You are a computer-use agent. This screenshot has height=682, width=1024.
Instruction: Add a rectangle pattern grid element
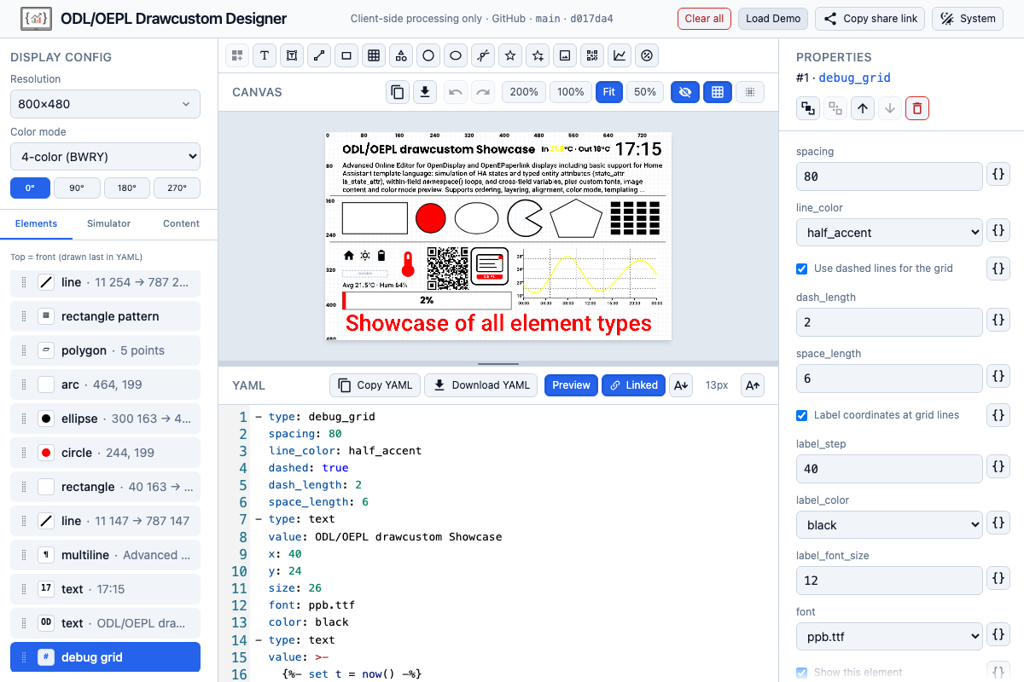(x=374, y=55)
